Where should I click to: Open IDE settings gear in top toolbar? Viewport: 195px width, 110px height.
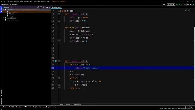click(x=191, y=5)
